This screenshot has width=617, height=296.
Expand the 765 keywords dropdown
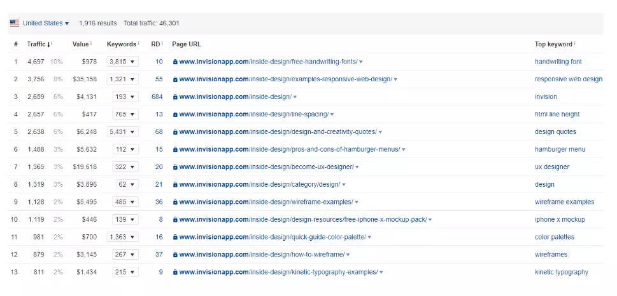point(125,114)
